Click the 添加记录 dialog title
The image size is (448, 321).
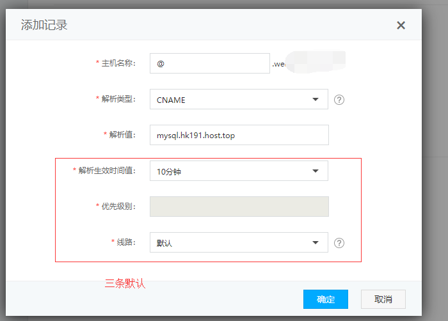44,26
